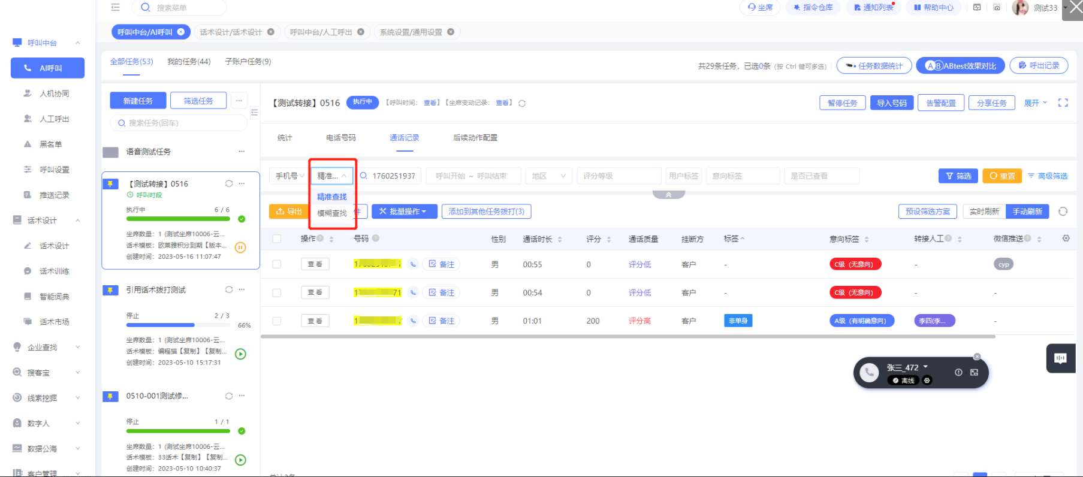Screen dimensions: 1083x477
Task: Click the 搜索任务 search input field
Action: pyautogui.click(x=180, y=123)
